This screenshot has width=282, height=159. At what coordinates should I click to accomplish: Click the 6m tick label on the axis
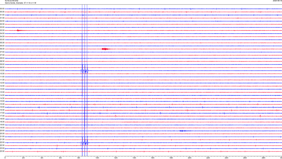coord(61,158)
